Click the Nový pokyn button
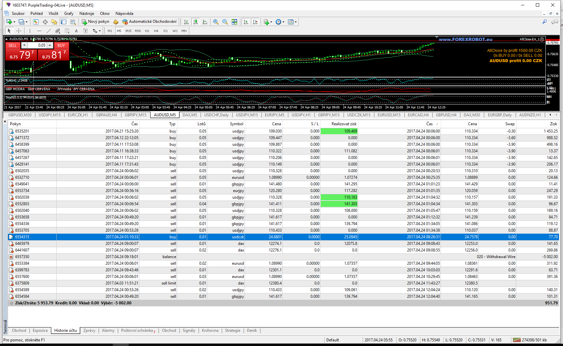 tap(96, 21)
